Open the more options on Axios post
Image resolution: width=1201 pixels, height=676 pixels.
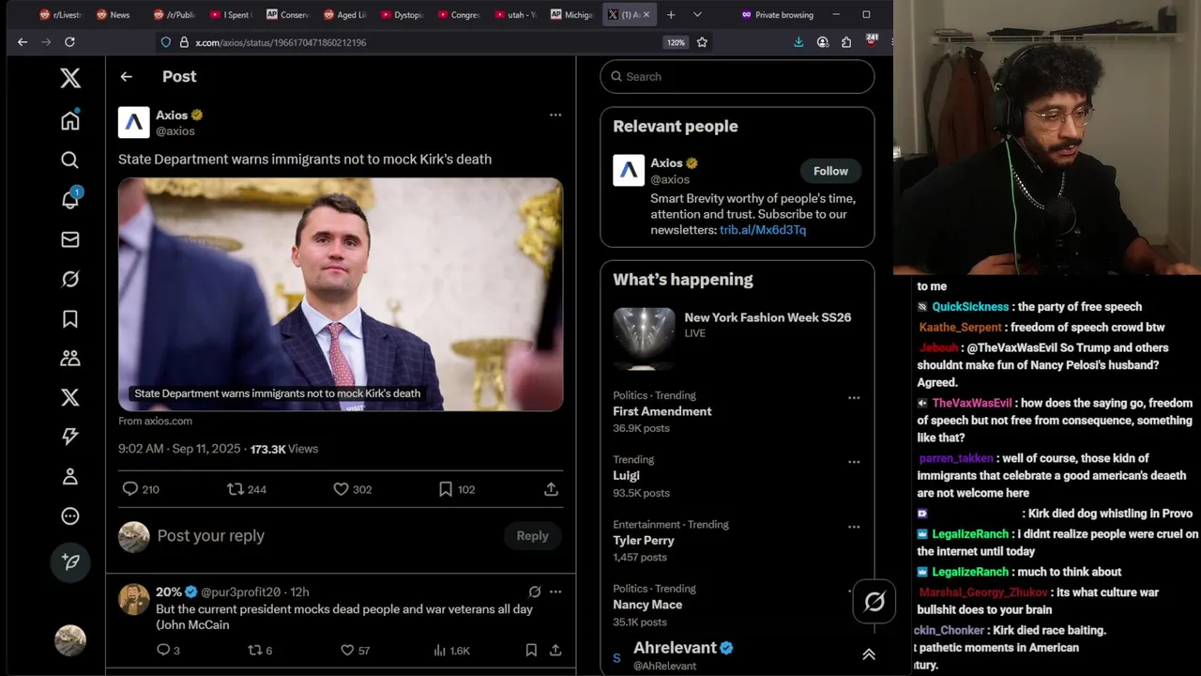[x=555, y=115]
